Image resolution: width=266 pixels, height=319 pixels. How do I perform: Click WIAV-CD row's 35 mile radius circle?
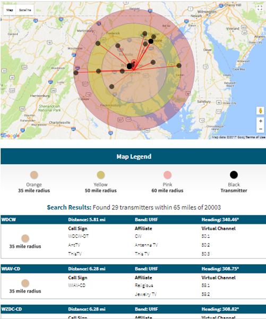(x=25, y=283)
